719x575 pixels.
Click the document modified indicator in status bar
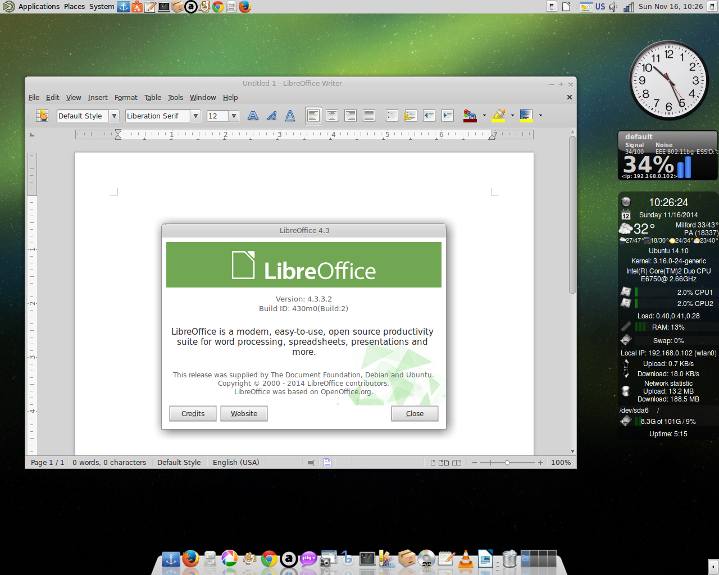tap(327, 463)
